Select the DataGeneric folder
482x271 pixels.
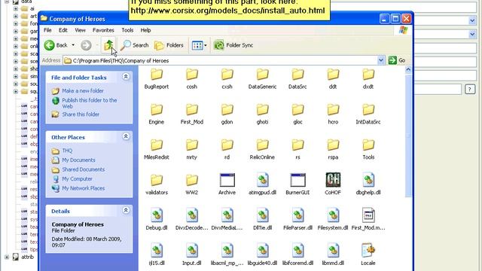(263, 79)
